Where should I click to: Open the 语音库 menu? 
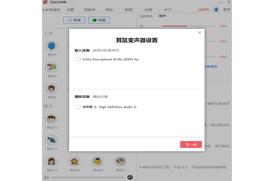coord(90,10)
